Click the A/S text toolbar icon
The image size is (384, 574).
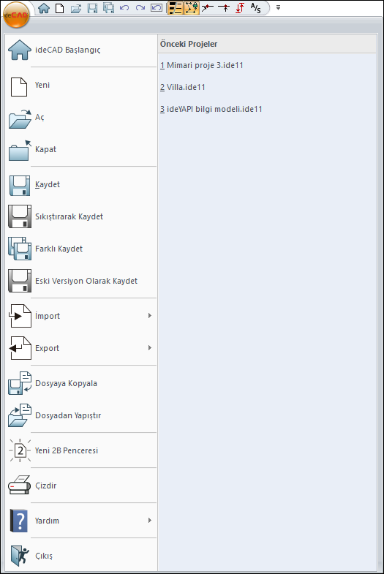click(x=255, y=8)
